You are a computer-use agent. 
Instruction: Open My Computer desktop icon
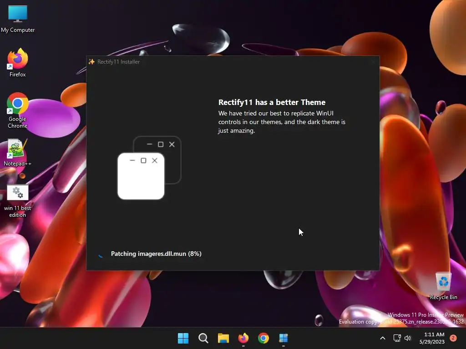pyautogui.click(x=18, y=19)
